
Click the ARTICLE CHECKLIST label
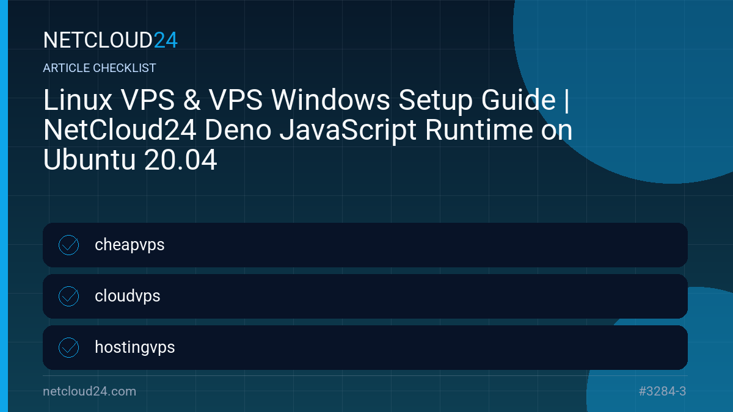[100, 68]
